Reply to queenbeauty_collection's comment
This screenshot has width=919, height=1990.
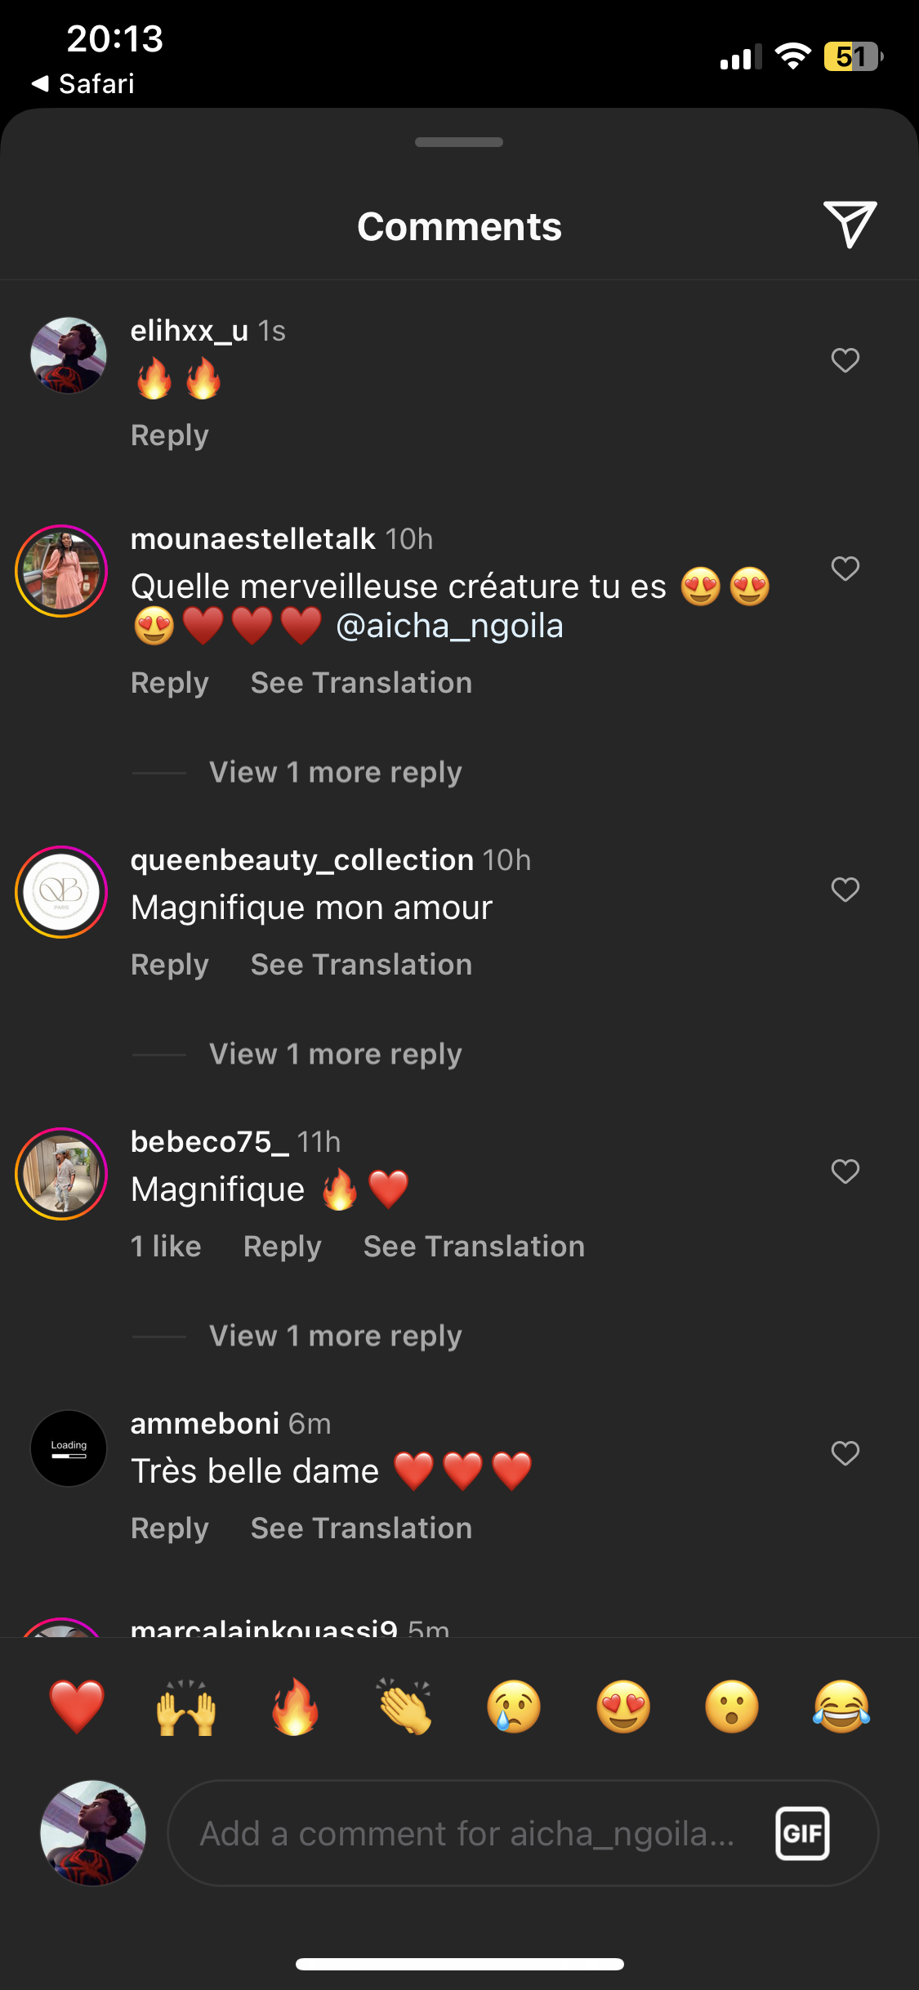click(x=170, y=965)
